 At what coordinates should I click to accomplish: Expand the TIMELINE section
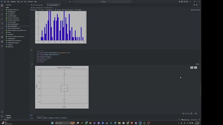(x=9, y=117)
